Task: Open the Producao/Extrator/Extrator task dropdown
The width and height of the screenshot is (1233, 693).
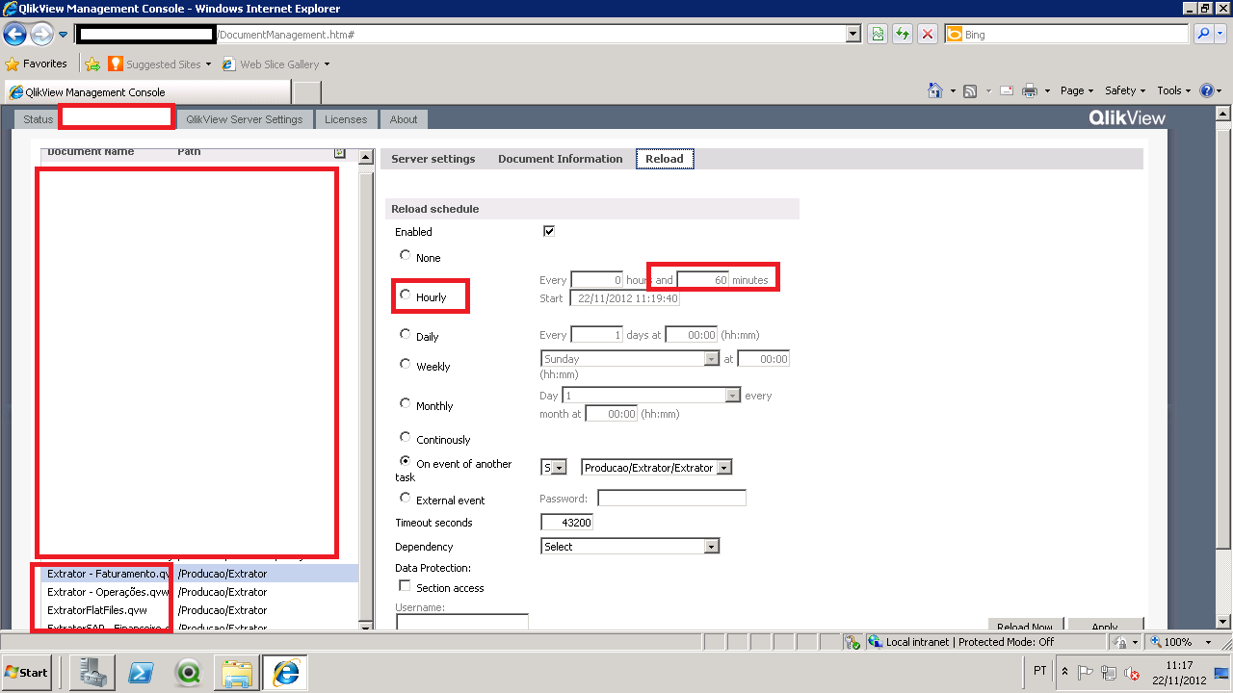Action: 657,468
